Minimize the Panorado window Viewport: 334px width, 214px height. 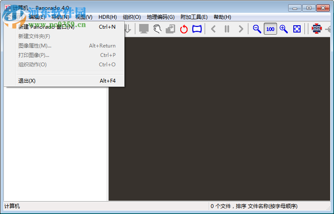click(295, 8)
